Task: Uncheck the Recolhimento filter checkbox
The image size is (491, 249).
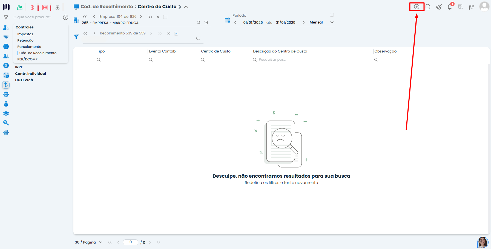Action: pos(176,34)
